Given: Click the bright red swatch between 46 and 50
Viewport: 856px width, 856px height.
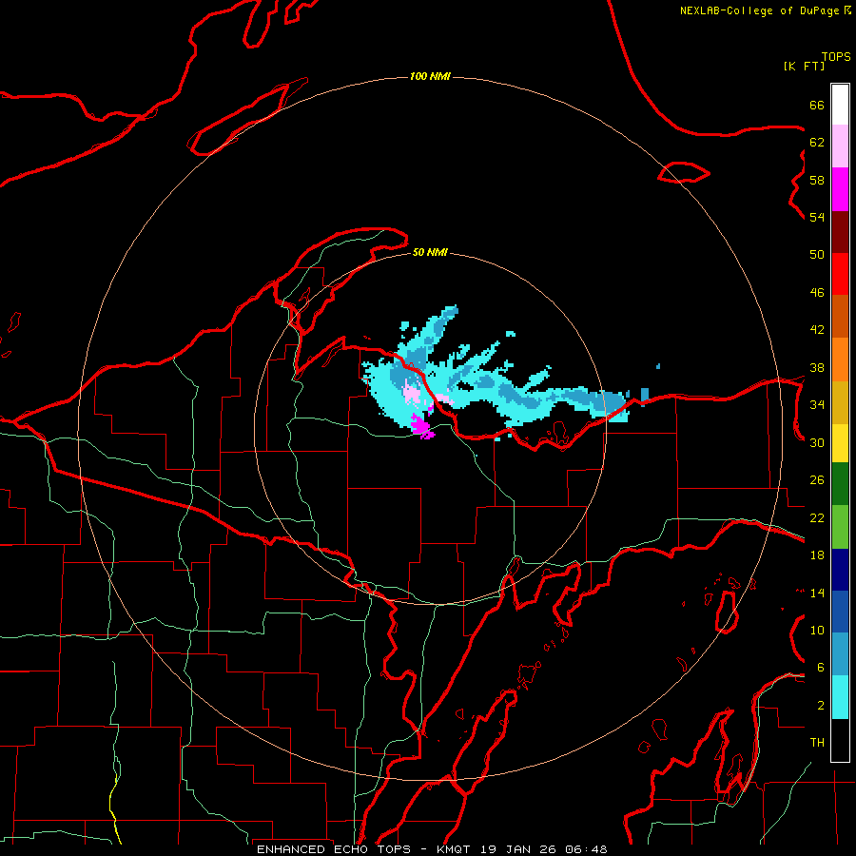Looking at the screenshot, I should 840,274.
